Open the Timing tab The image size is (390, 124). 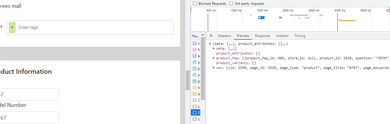tap(300, 36)
